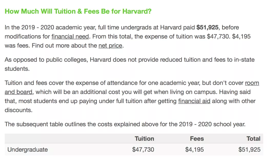This screenshot has width=277, height=157.
Task: Click $47,730 in the first paragraph text
Action: (218, 36)
